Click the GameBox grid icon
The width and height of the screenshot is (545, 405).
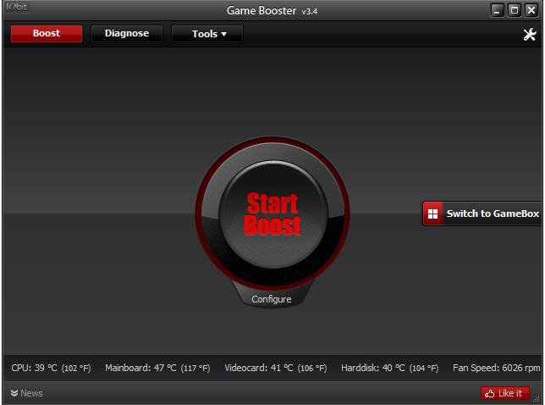pos(432,214)
